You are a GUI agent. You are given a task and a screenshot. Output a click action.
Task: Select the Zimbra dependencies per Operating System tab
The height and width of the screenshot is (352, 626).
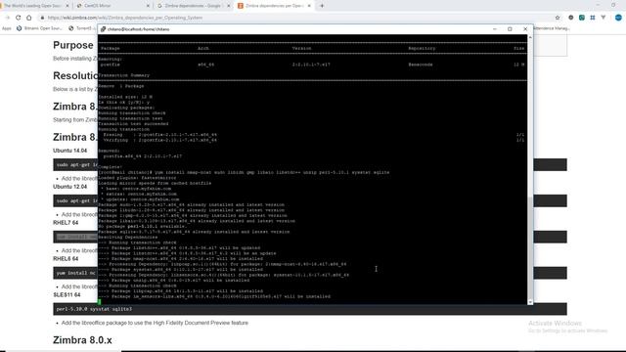[274, 6]
